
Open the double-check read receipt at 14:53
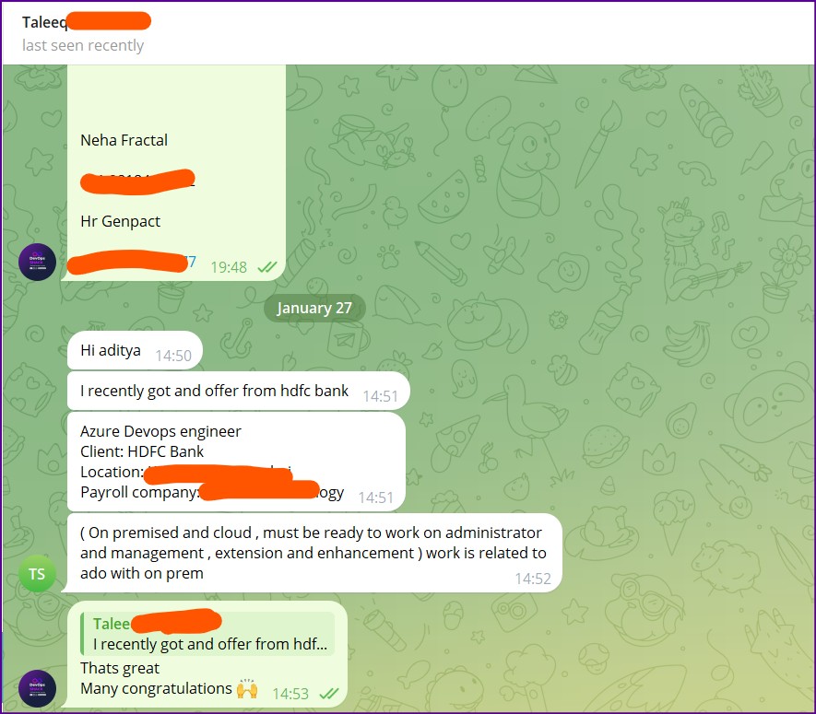329,694
